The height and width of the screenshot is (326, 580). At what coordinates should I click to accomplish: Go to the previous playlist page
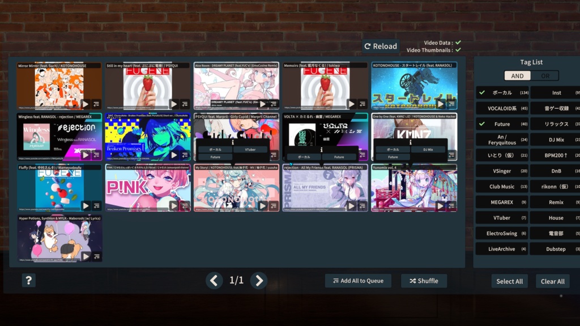pos(214,281)
